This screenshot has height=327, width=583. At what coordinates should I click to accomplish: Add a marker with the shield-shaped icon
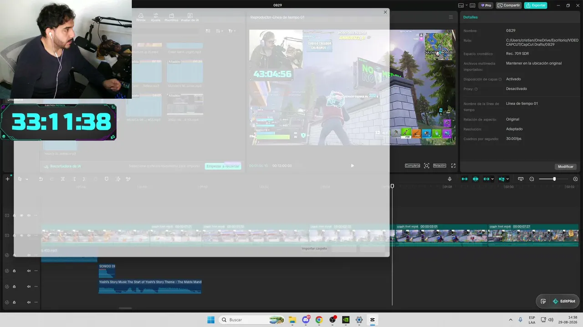[107, 179]
